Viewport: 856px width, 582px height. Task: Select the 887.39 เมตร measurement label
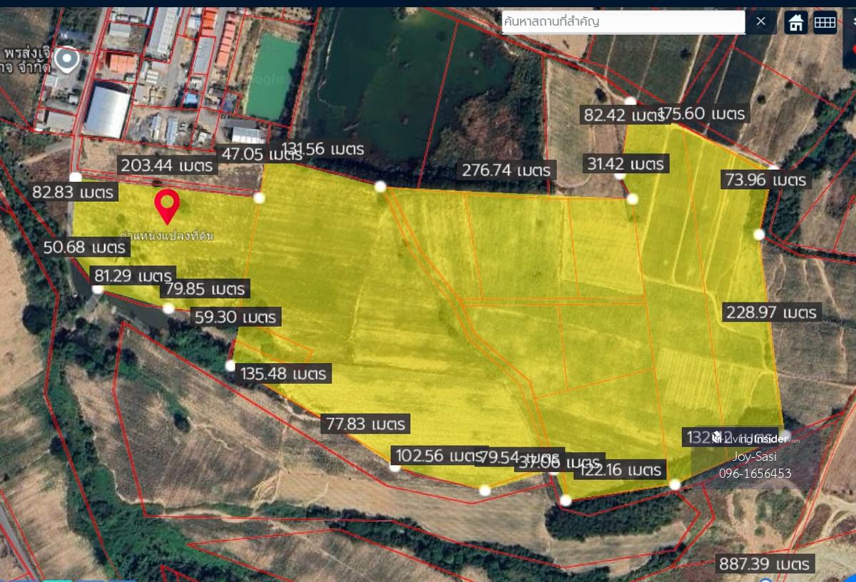tap(765, 563)
